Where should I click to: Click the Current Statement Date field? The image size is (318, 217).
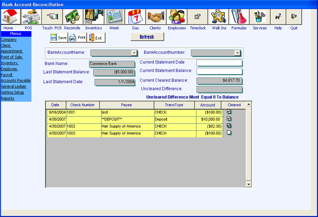tap(219, 63)
